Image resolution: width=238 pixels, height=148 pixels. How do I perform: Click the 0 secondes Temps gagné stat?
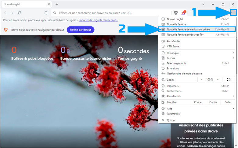133,53
